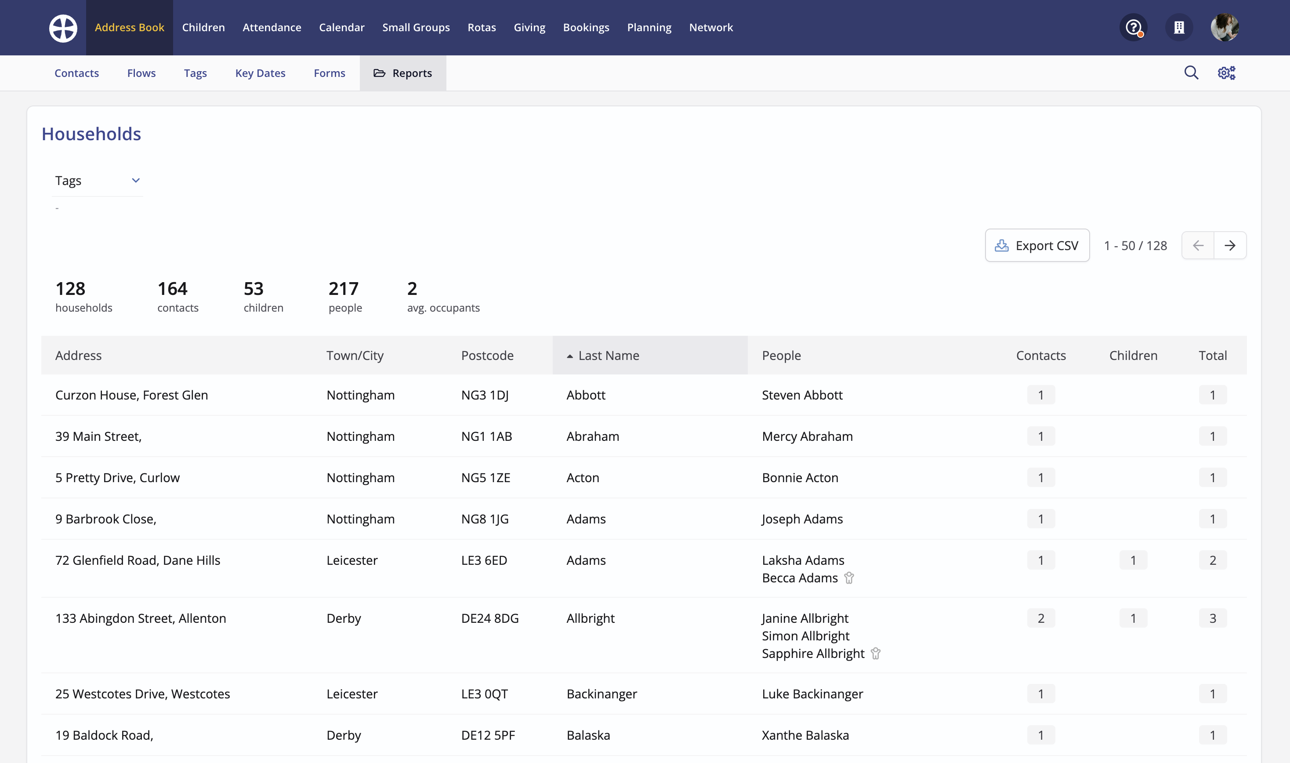Click postcode NG5 1ZE
Screen dimensions: 1290x763
pos(486,478)
